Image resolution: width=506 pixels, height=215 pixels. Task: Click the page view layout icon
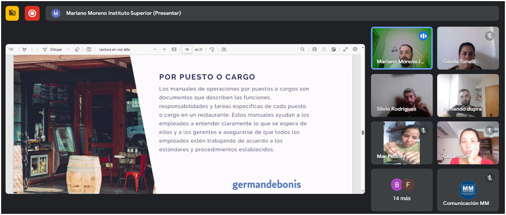coord(224,49)
